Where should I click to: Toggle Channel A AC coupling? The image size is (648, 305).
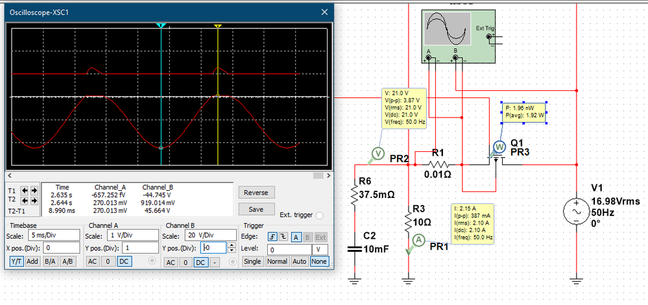(x=93, y=262)
